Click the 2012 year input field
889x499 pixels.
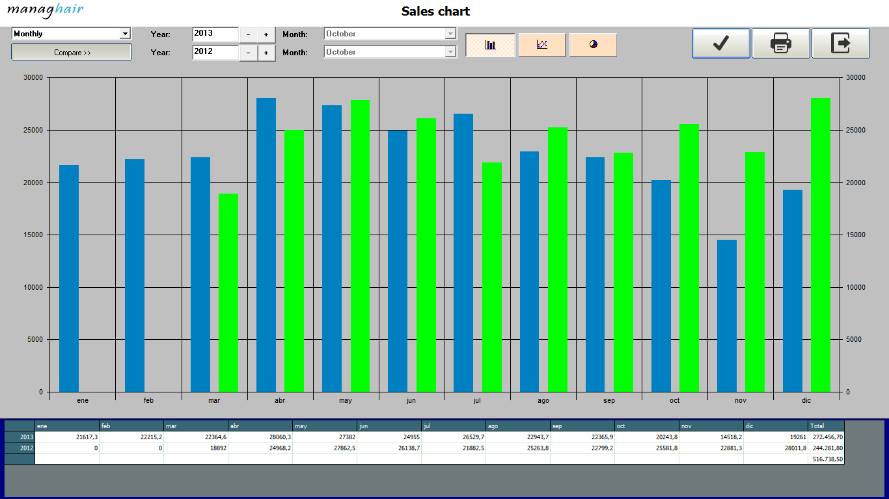(x=215, y=52)
